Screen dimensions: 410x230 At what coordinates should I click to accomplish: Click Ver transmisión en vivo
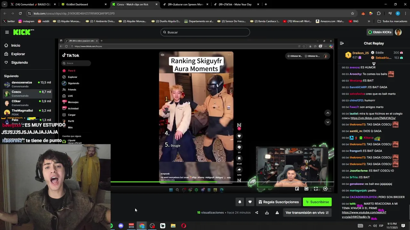(x=307, y=213)
